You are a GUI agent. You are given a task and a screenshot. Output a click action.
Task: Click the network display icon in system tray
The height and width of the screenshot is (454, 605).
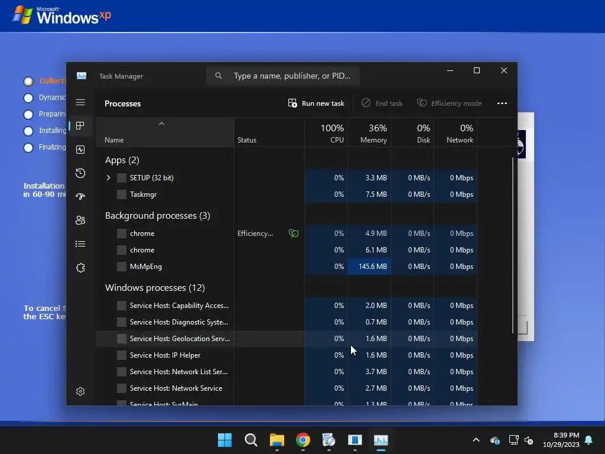[x=513, y=440]
